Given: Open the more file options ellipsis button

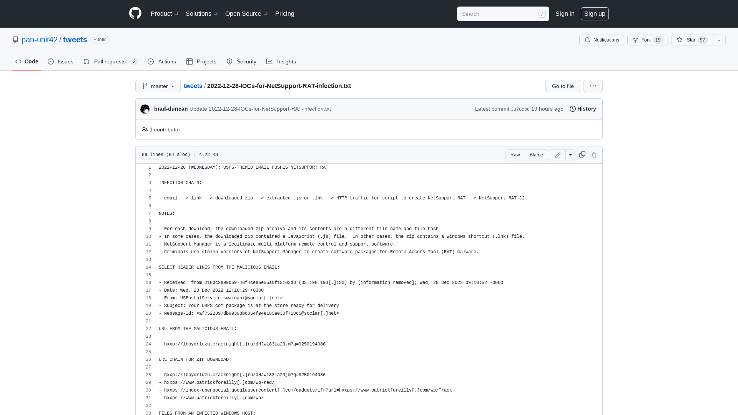Looking at the screenshot, I should tap(593, 86).
